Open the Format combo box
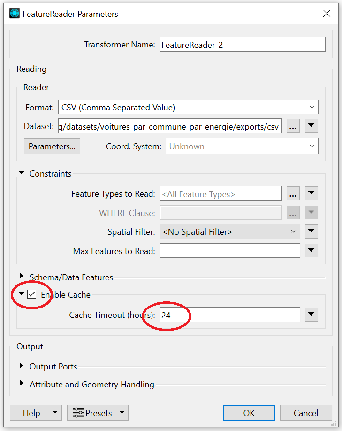The height and width of the screenshot is (431, 342). (x=188, y=107)
